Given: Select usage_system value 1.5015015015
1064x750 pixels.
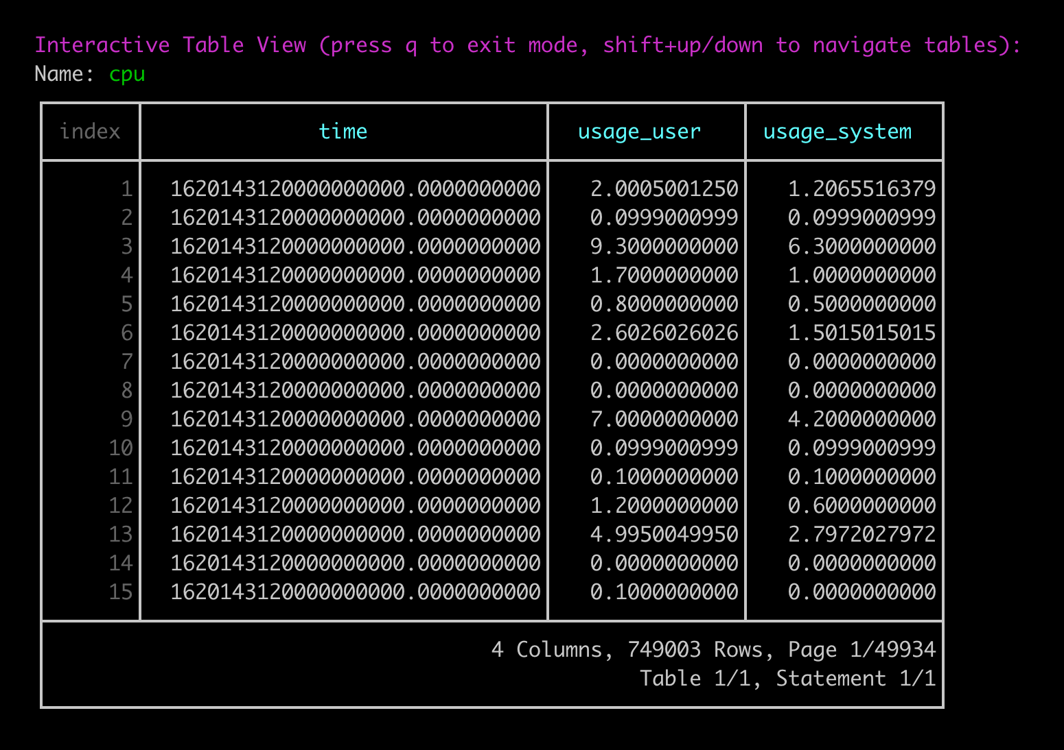Looking at the screenshot, I should click(861, 332).
